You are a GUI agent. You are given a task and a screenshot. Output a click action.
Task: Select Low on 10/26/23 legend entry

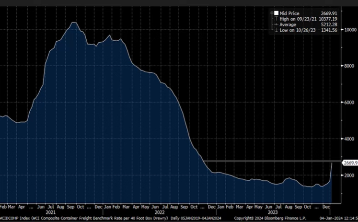tap(298, 30)
